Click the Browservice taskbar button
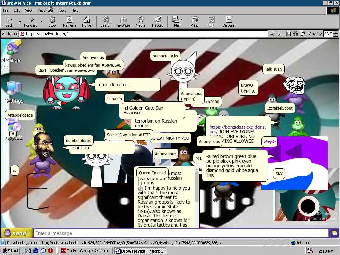 click(x=140, y=251)
